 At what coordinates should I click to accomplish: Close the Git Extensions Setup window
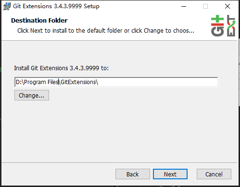(x=227, y=6)
